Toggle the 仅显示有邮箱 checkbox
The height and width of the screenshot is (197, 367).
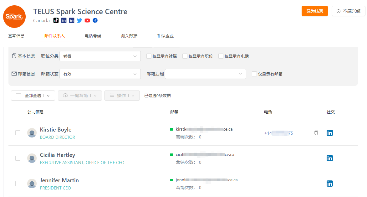click(254, 74)
